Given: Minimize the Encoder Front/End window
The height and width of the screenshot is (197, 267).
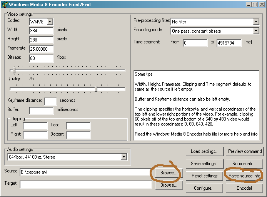Looking at the screenshot, I should pyautogui.click(x=249, y=5).
